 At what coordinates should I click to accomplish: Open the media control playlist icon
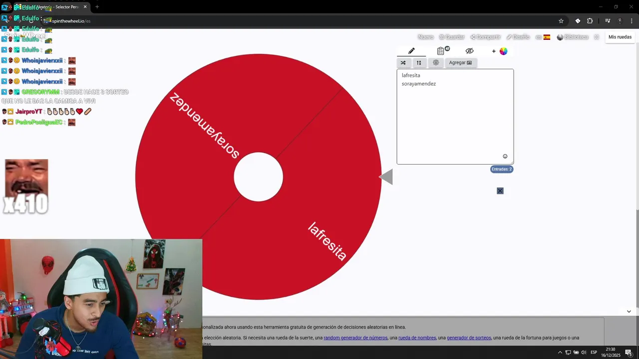[x=608, y=21]
